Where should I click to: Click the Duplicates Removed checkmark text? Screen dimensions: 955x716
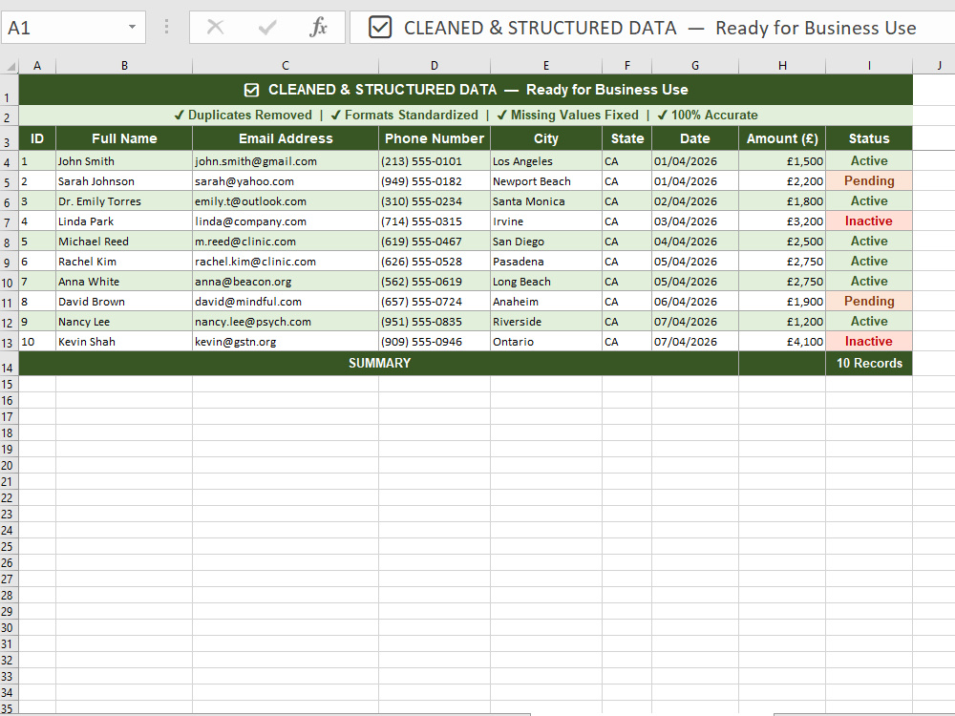point(242,114)
